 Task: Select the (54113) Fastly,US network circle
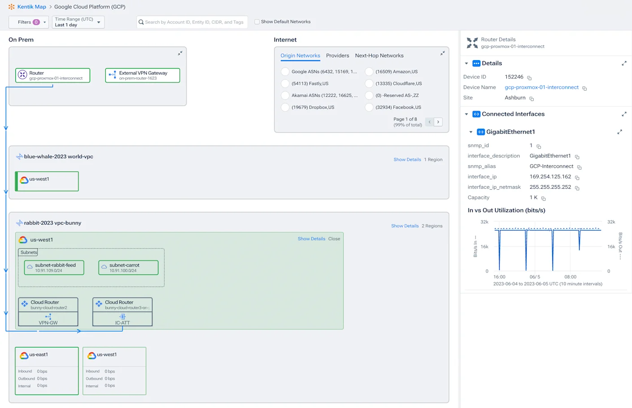[x=285, y=83]
